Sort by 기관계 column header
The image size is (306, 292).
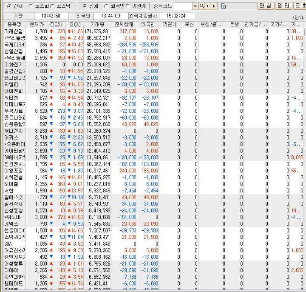(170, 24)
